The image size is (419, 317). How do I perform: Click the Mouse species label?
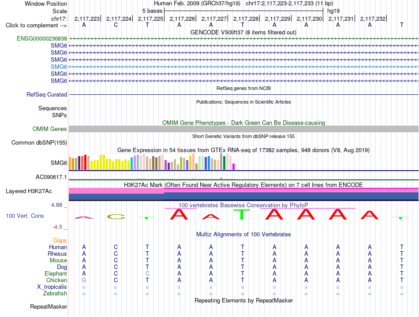click(58, 261)
